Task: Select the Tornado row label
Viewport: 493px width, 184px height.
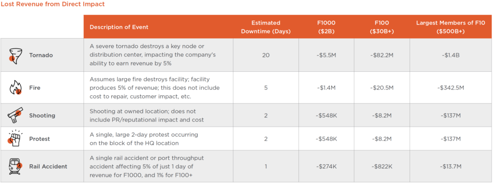Action: click(x=41, y=55)
